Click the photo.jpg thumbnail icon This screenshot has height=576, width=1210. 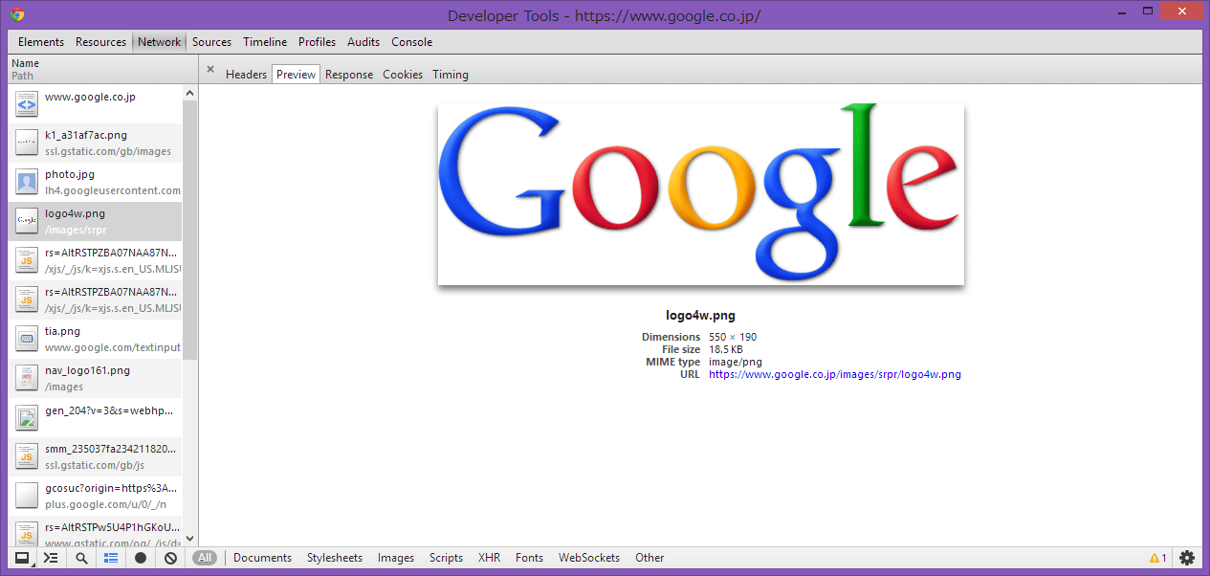click(x=27, y=183)
